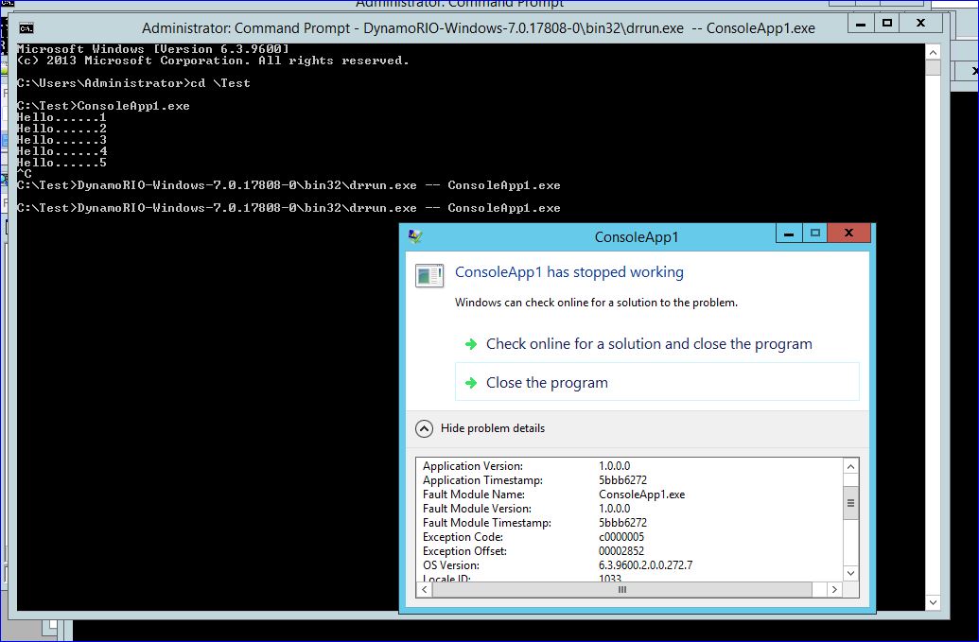The width and height of the screenshot is (979, 642).
Task: Click the Fault Module Timestamp label
Action: pyautogui.click(x=487, y=523)
